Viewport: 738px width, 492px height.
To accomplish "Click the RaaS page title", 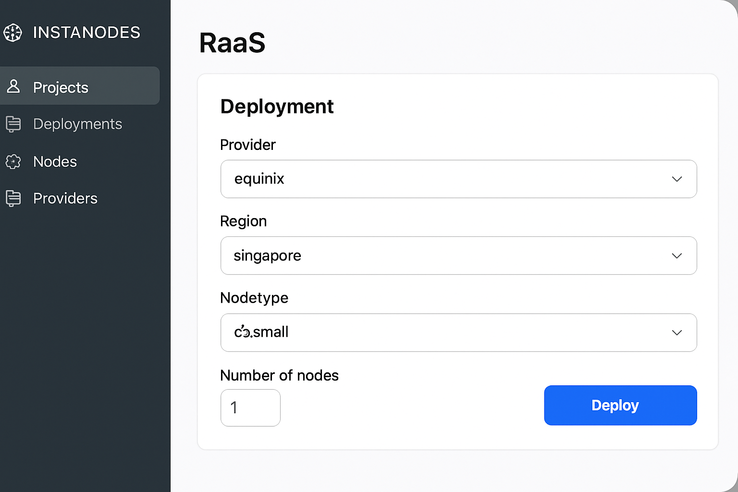I will (232, 42).
